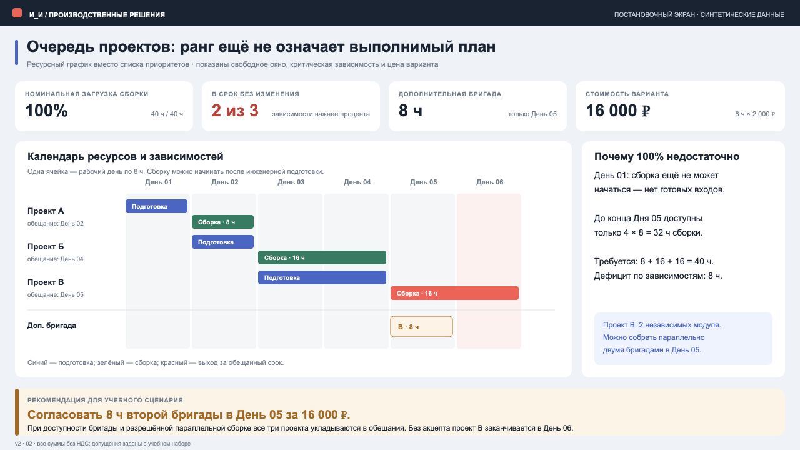The width and height of the screenshot is (800, 450).
Task: Select the red 2 из 3 value
Action: click(x=235, y=111)
